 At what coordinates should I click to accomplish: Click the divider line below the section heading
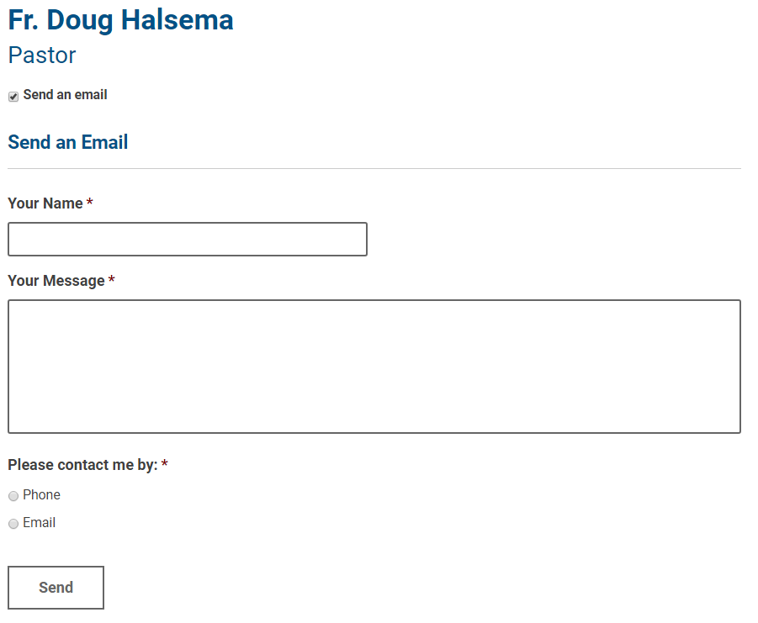pos(374,169)
